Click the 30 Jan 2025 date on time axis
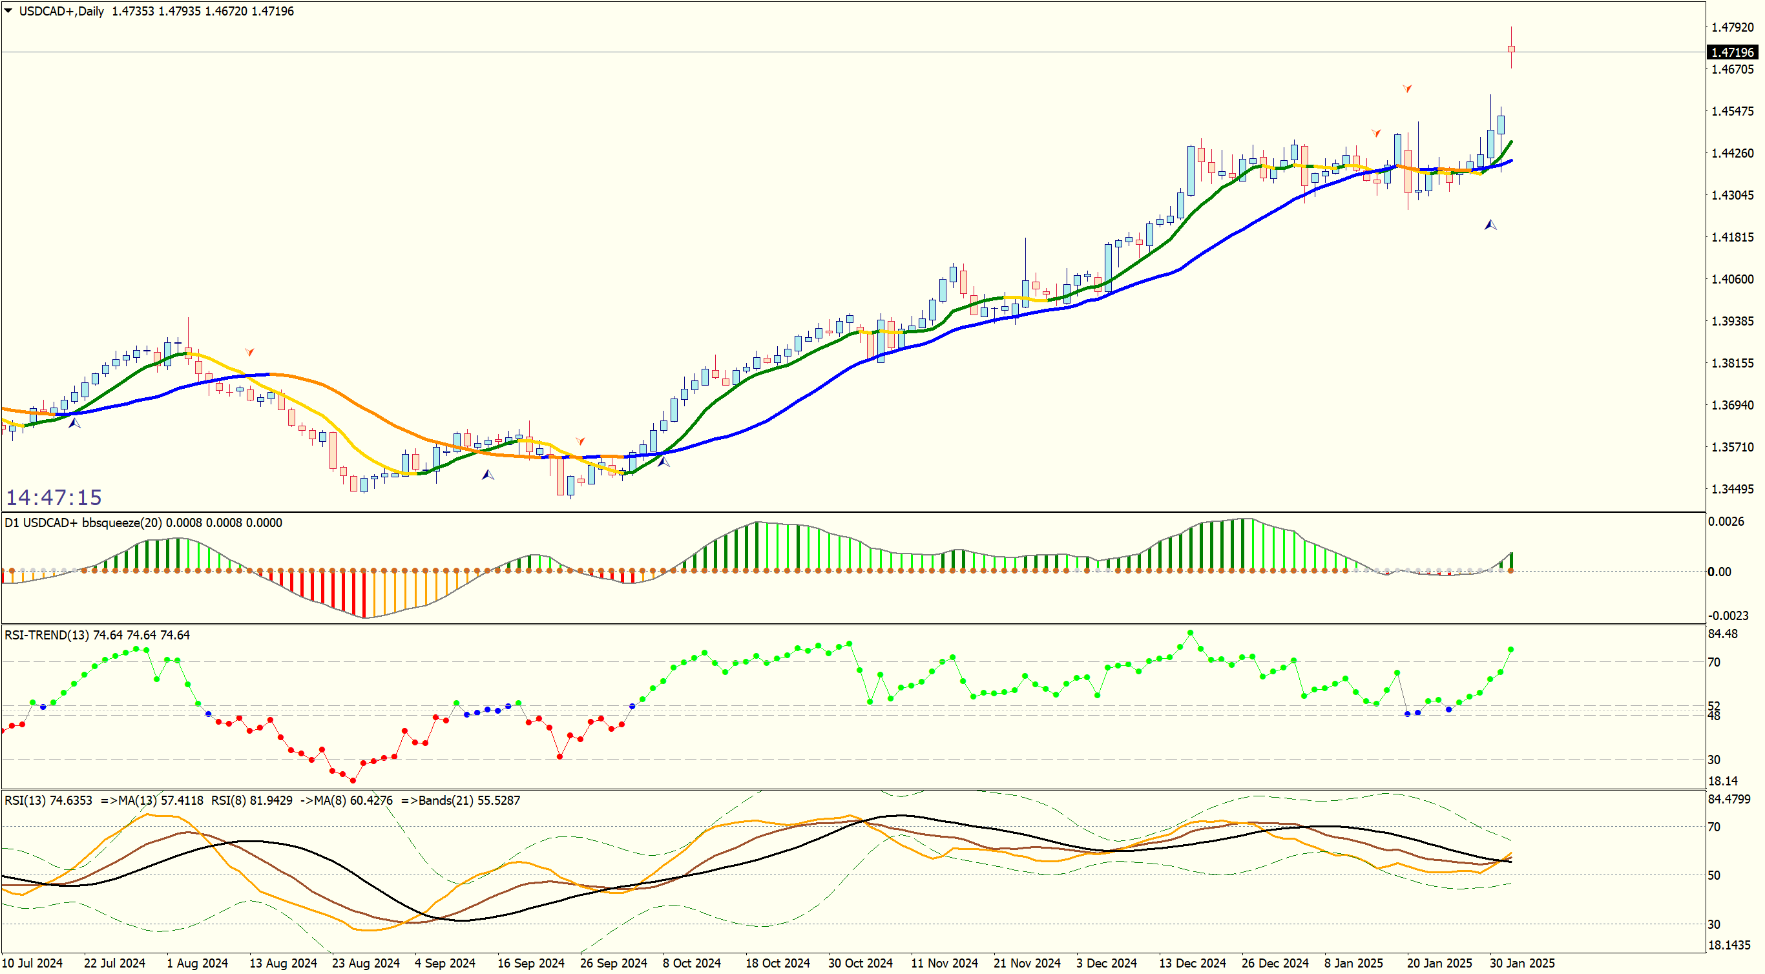 pyautogui.click(x=1522, y=963)
